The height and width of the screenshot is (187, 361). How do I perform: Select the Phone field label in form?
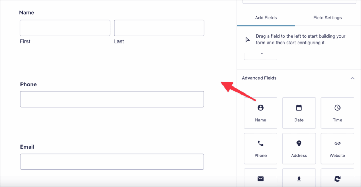tap(28, 84)
